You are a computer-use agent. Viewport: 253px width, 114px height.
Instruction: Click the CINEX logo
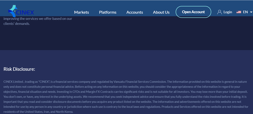coord(21,11)
